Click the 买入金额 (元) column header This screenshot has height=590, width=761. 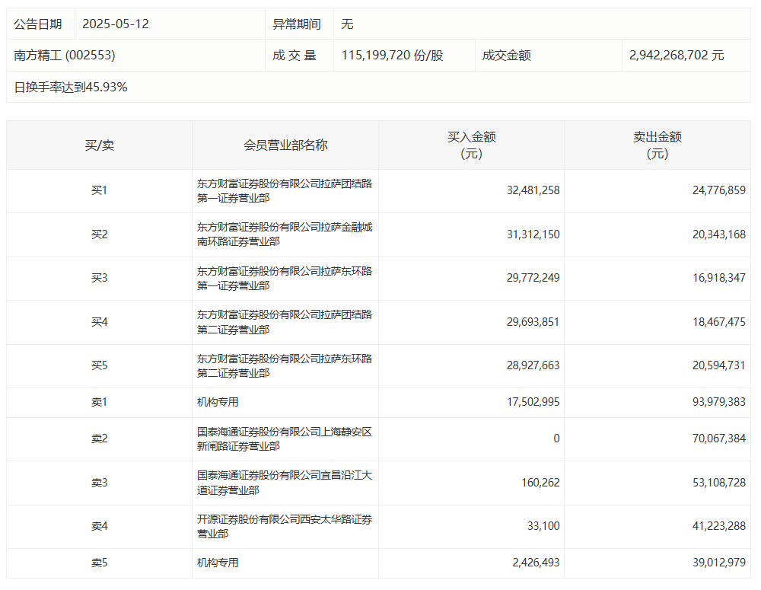[471, 145]
